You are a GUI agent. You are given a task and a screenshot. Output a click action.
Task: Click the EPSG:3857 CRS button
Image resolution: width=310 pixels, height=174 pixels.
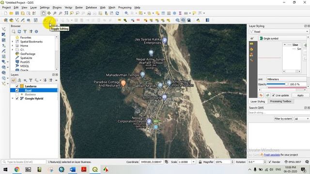(293, 162)
